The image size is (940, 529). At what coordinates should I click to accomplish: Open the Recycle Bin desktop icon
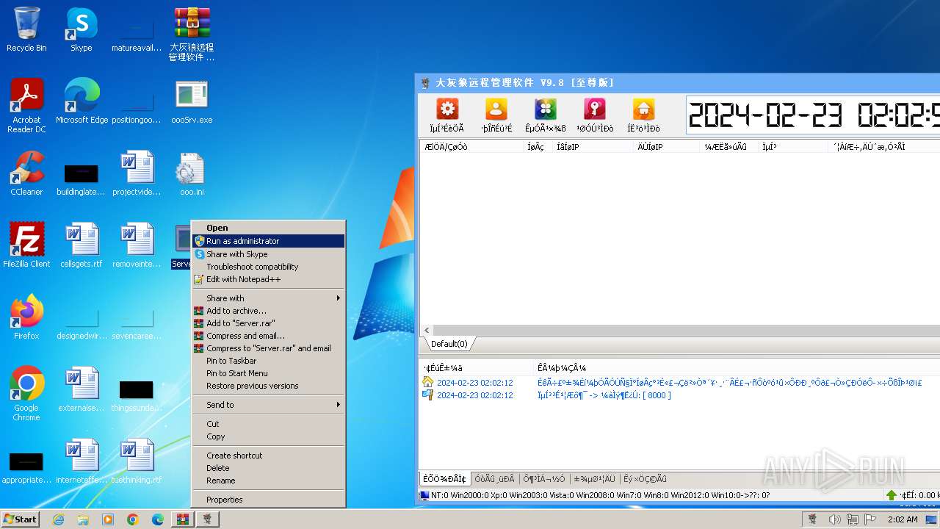pyautogui.click(x=26, y=29)
